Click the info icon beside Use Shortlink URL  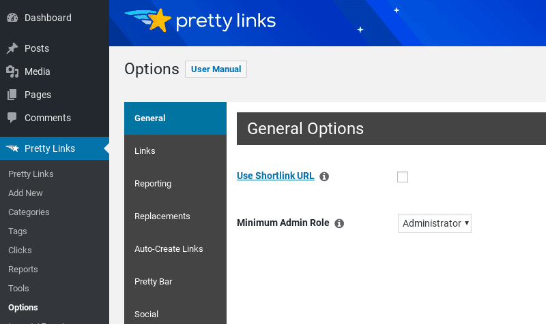pyautogui.click(x=324, y=176)
